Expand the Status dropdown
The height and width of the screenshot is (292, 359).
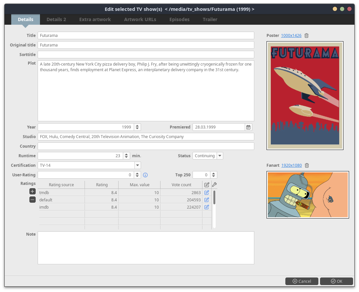[x=220, y=156]
